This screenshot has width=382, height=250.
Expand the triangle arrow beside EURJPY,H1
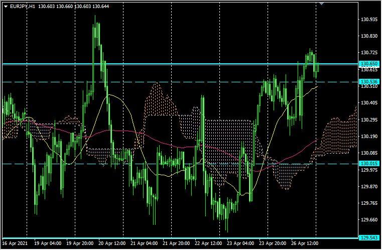pos(6,7)
